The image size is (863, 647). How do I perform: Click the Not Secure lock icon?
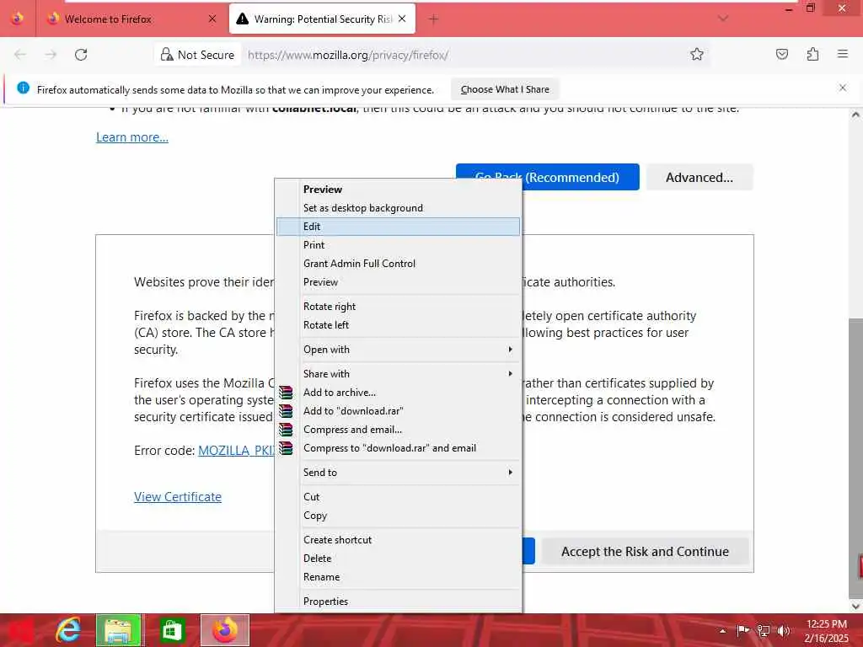click(x=167, y=54)
